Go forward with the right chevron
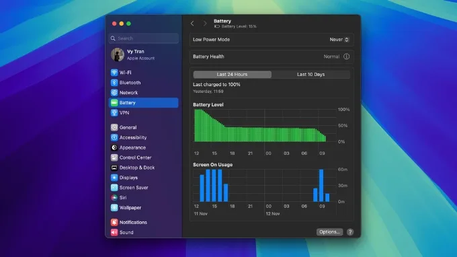 coord(205,24)
